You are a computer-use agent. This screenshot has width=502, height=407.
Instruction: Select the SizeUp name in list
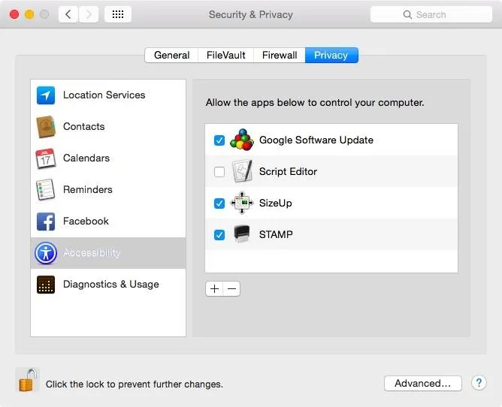[x=276, y=203]
